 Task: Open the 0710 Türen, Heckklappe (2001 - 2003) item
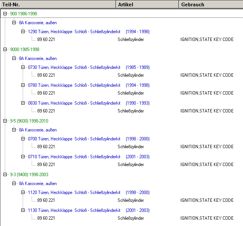point(89,157)
